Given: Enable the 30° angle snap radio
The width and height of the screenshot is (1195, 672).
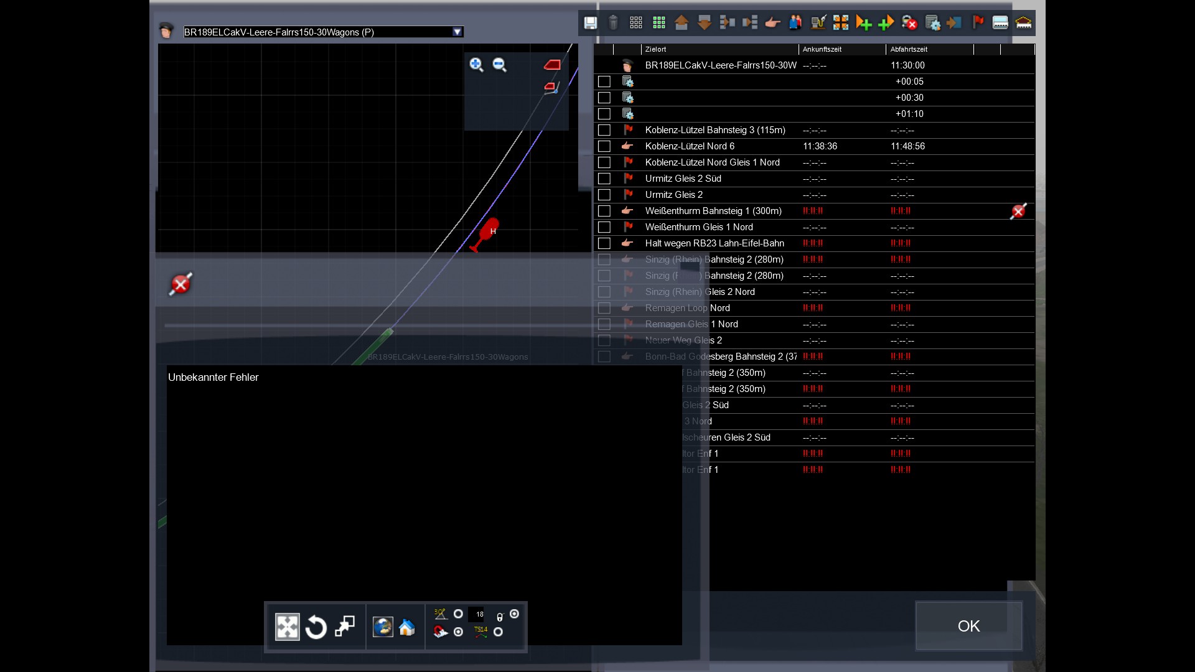Looking at the screenshot, I should pyautogui.click(x=458, y=614).
